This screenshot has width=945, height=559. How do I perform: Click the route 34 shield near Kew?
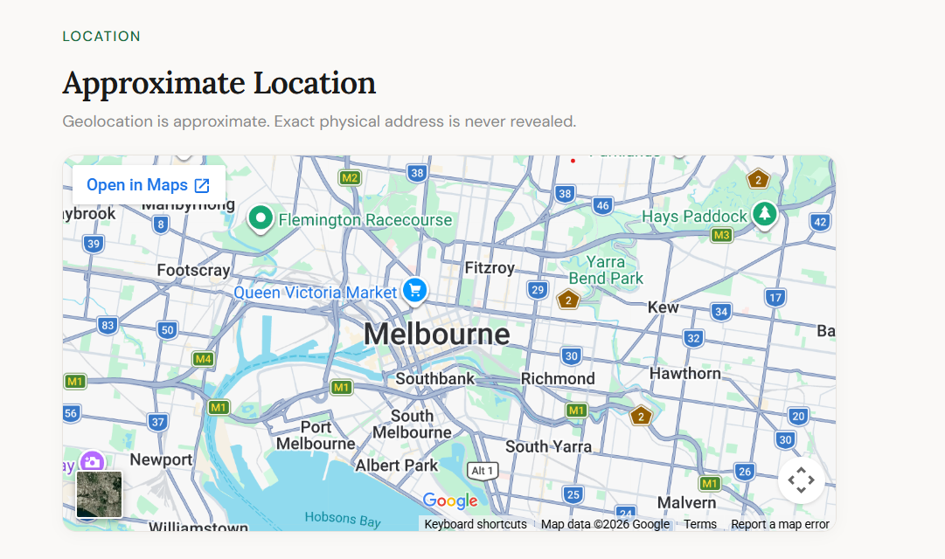[721, 312]
